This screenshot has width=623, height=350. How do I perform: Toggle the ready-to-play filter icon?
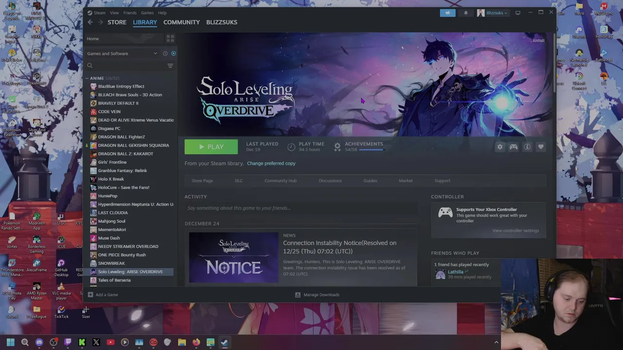173,53
